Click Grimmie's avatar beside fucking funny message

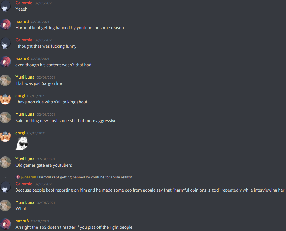coord(5,43)
